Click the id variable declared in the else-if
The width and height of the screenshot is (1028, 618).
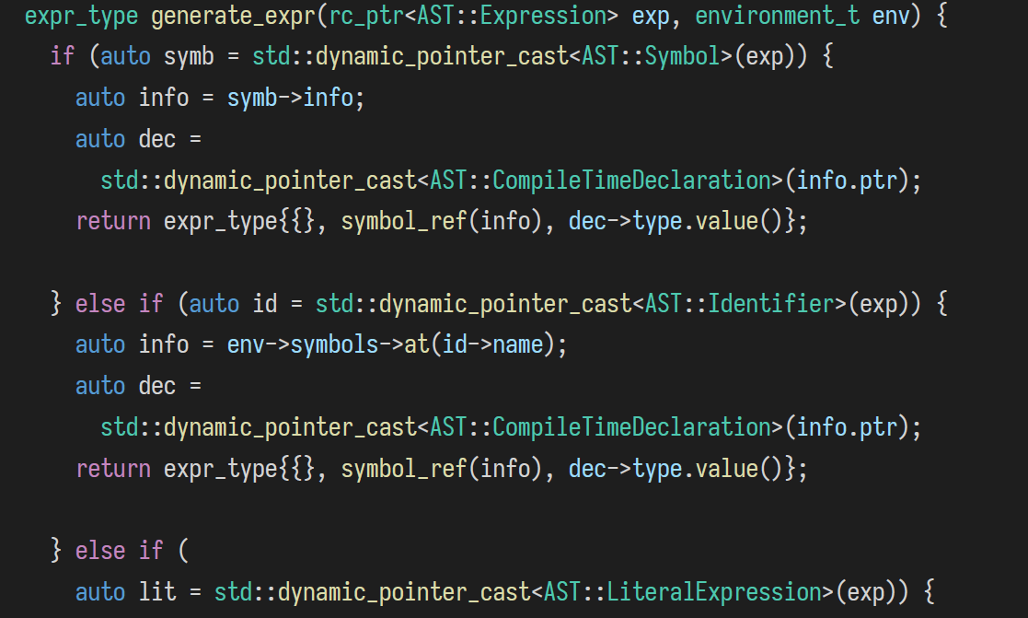point(265,304)
